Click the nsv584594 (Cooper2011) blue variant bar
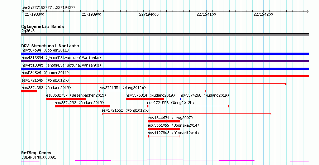 point(165,54)
